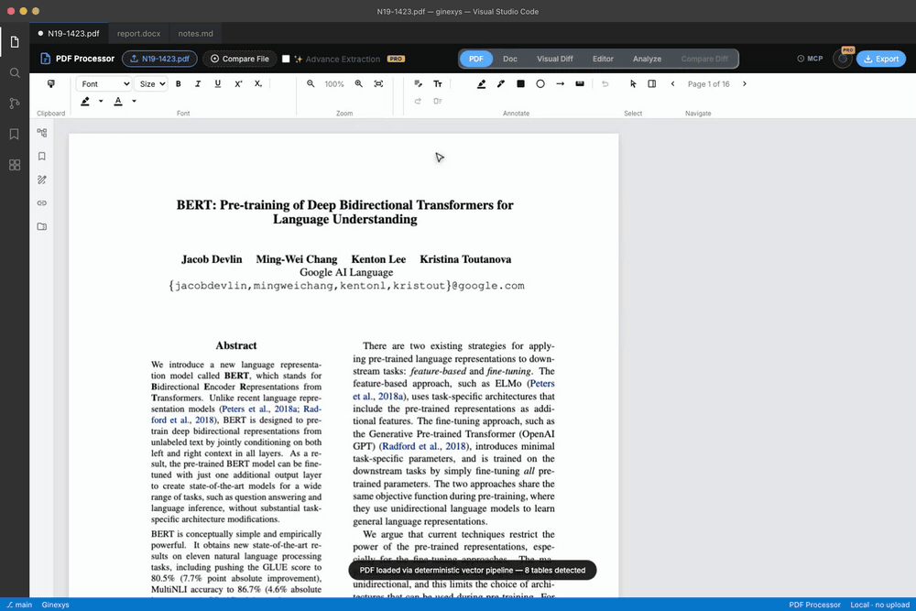This screenshot has height=611, width=916.
Task: Choose the pointer select tool
Action: 633,84
